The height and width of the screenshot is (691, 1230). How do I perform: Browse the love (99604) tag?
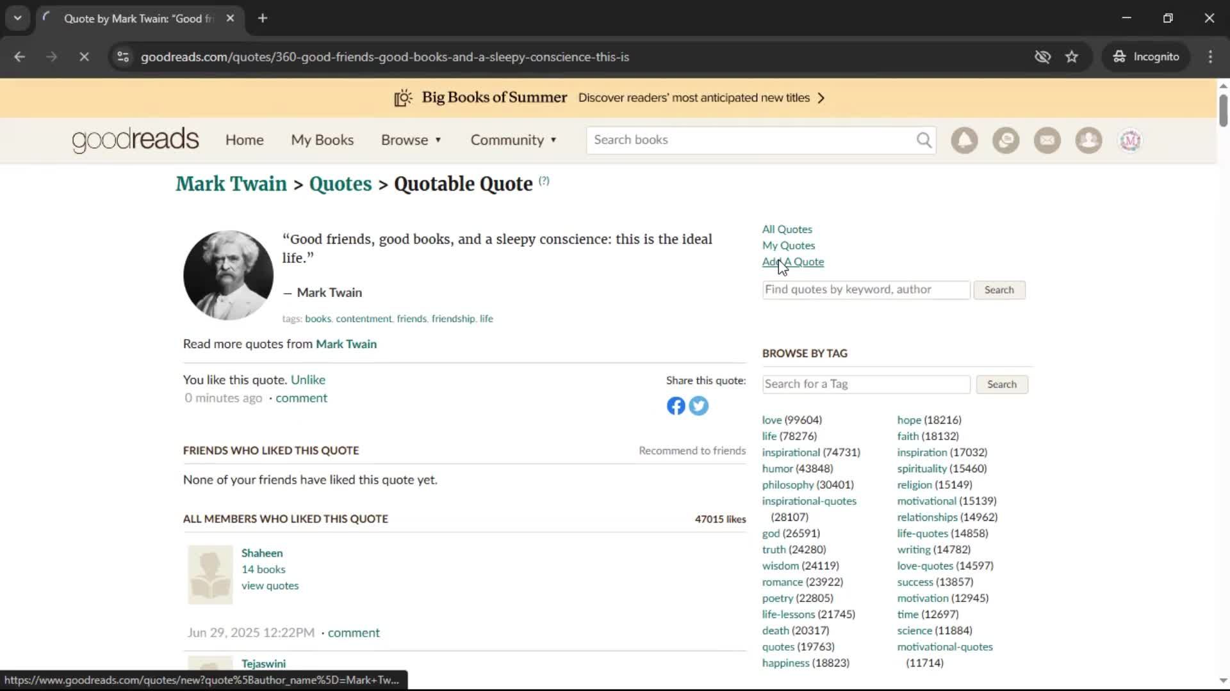pos(772,420)
